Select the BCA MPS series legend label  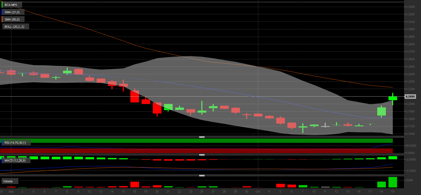[12, 5]
